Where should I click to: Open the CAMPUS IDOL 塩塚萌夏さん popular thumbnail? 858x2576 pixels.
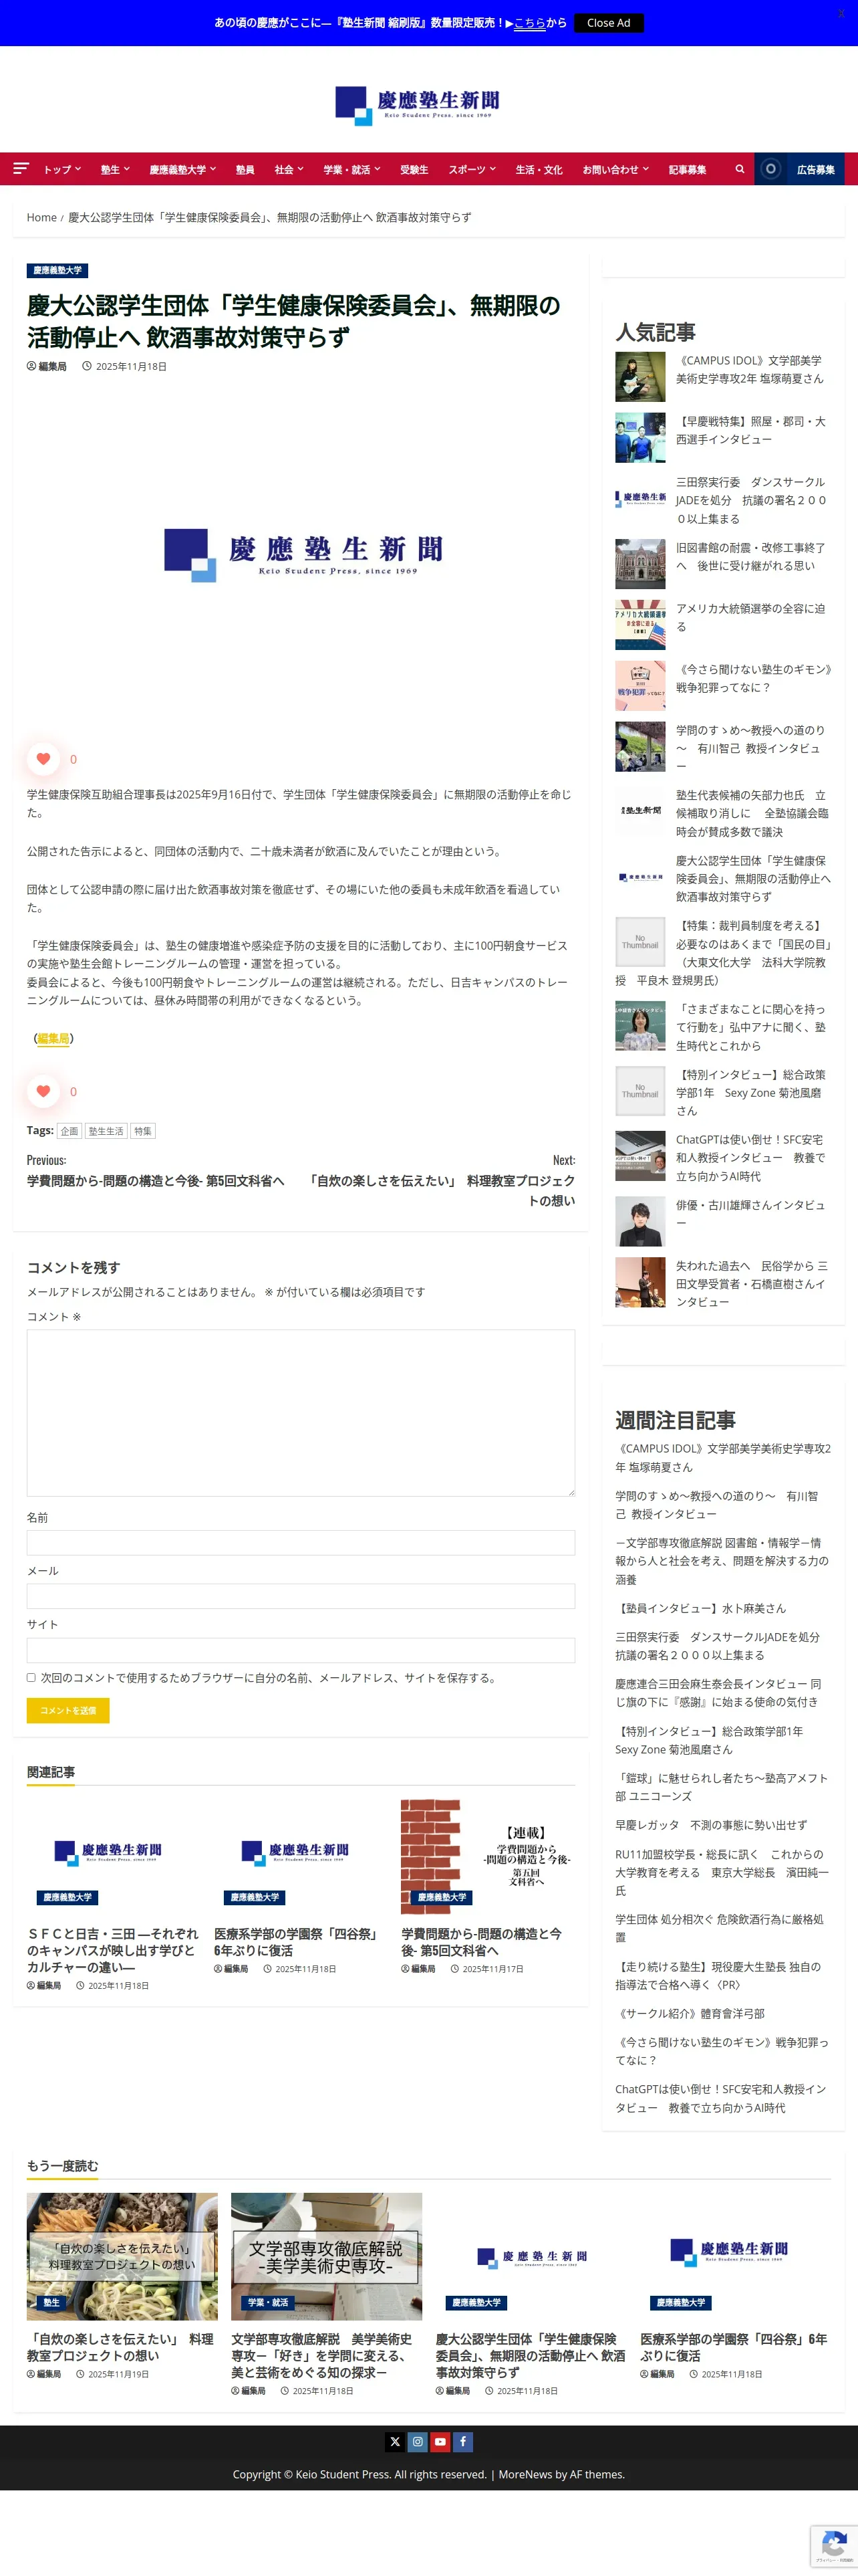coord(640,377)
